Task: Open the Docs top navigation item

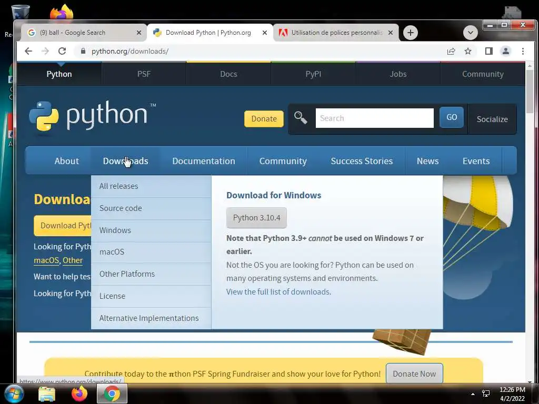Action: coord(228,74)
